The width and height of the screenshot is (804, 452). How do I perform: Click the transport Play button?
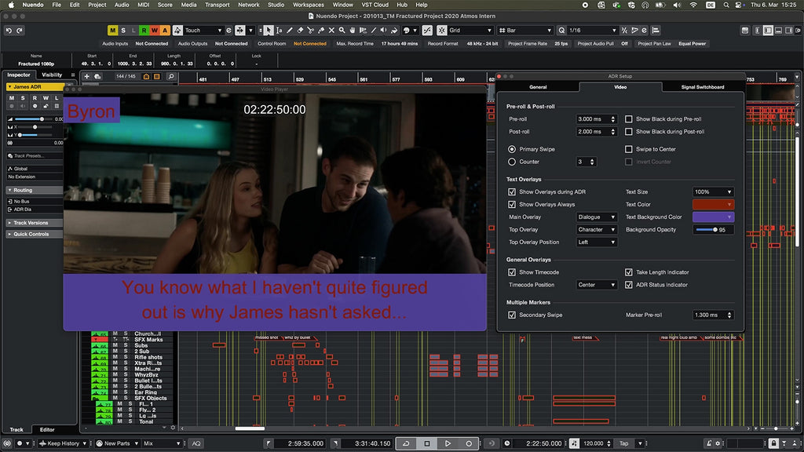coord(448,443)
